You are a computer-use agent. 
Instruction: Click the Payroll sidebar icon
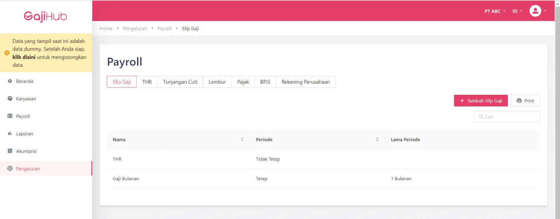(x=10, y=116)
